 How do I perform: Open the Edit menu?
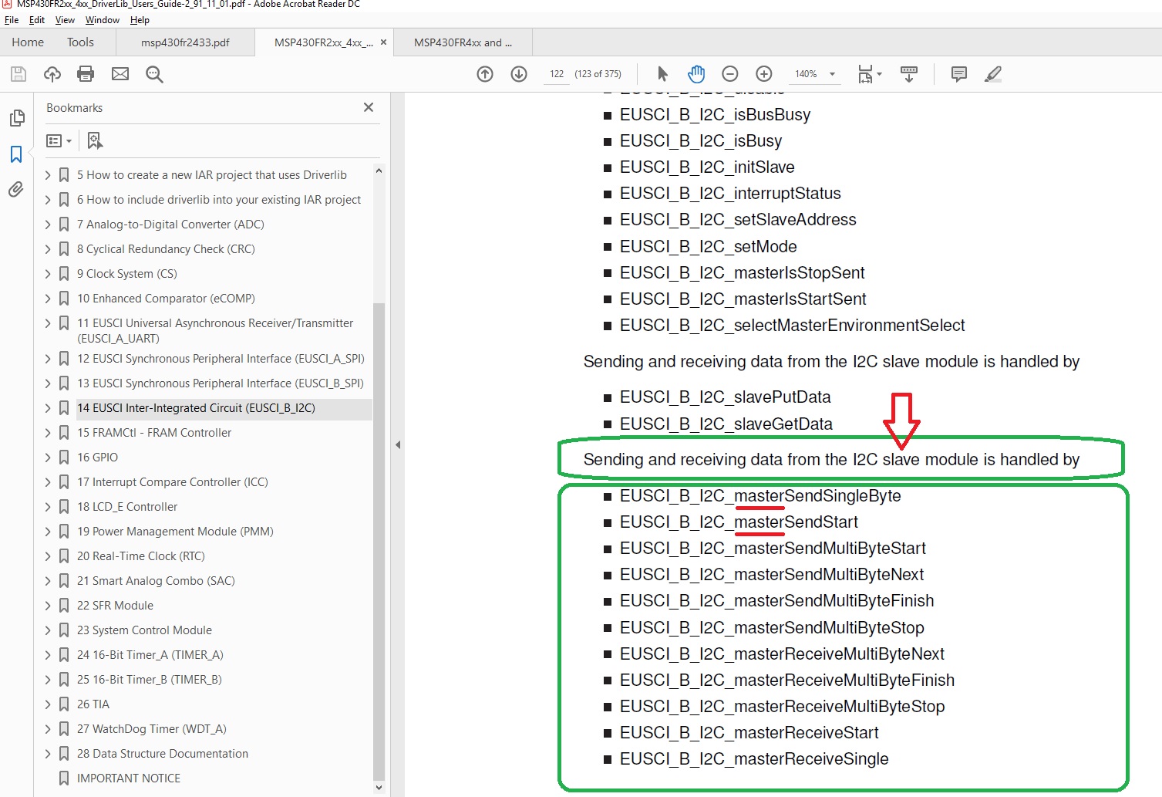point(37,20)
